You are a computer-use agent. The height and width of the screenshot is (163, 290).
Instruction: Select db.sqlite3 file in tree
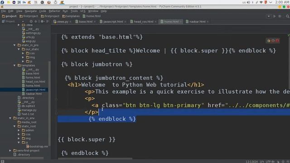(x=26, y=106)
